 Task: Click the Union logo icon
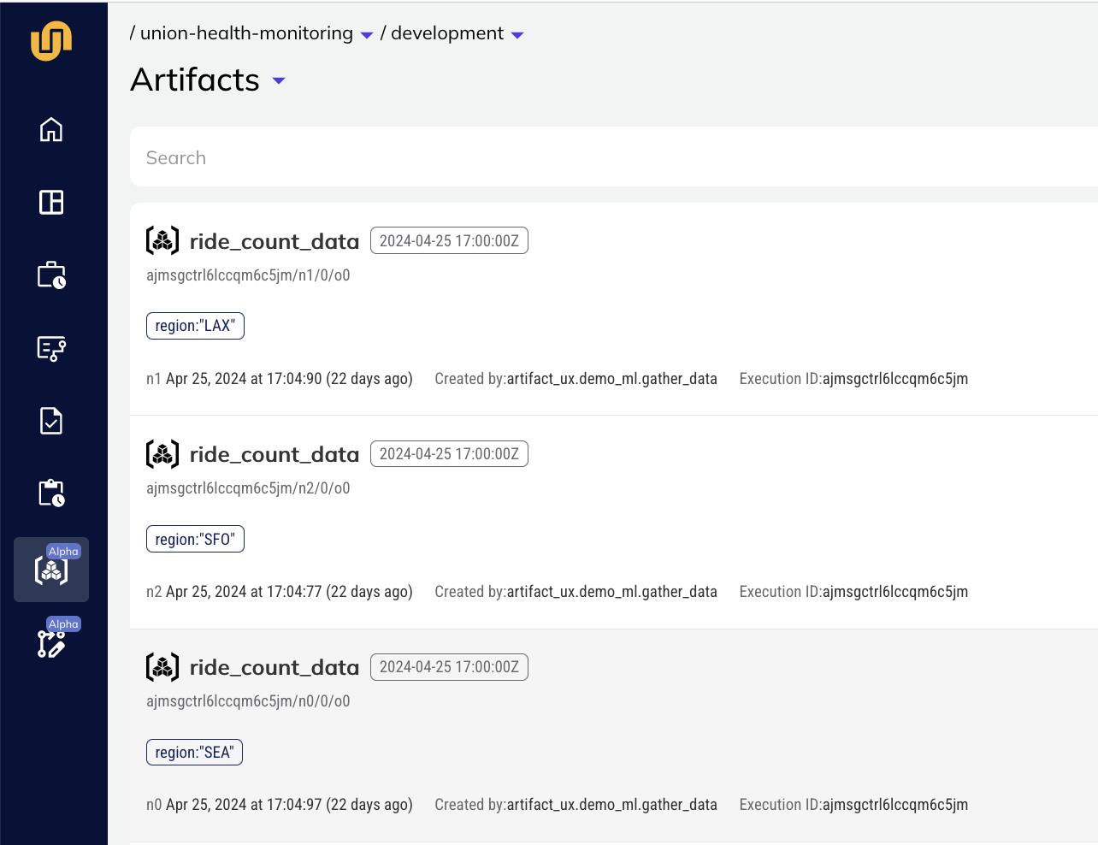51,40
